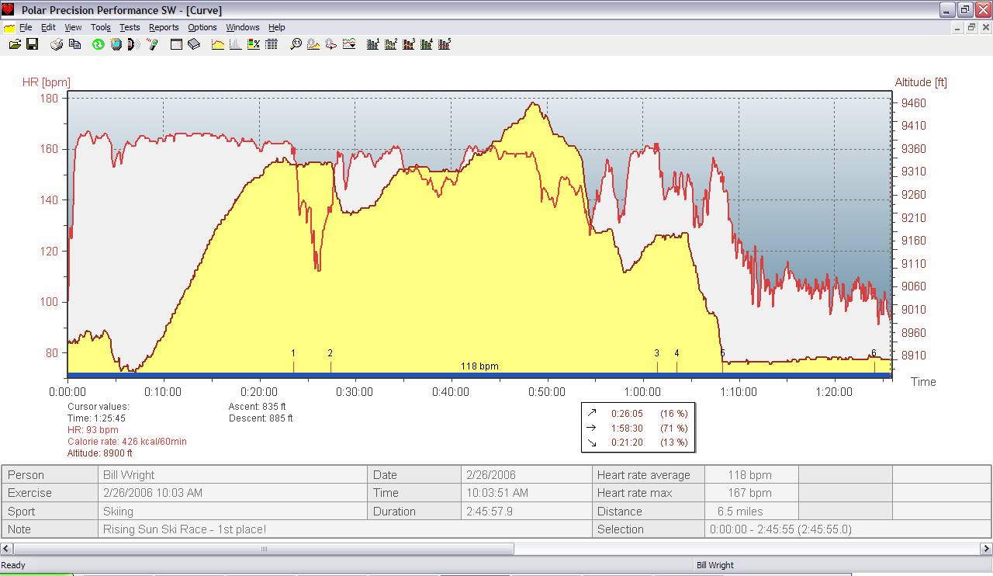Click the horizontal scrollbar thumb

click(263, 549)
